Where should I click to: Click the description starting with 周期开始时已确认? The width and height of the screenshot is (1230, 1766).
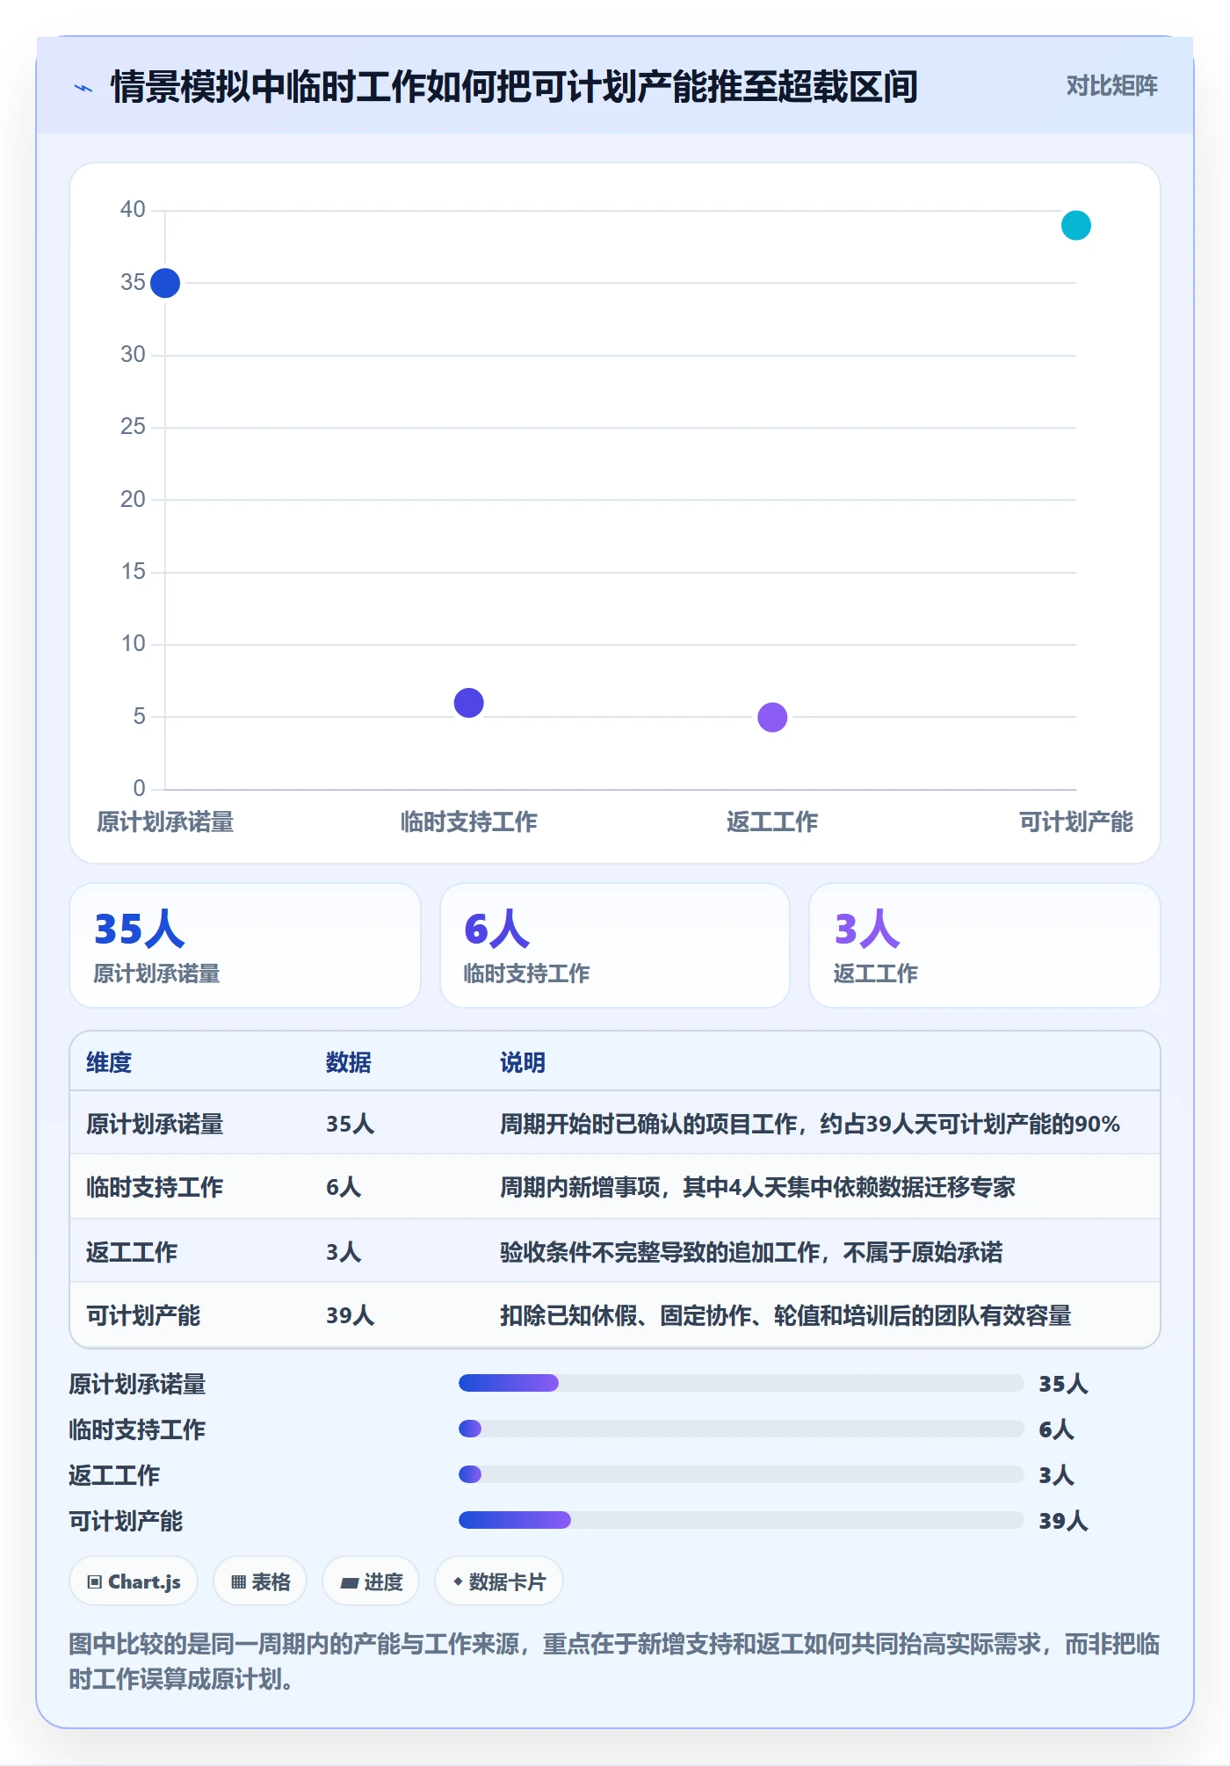[x=810, y=1124]
